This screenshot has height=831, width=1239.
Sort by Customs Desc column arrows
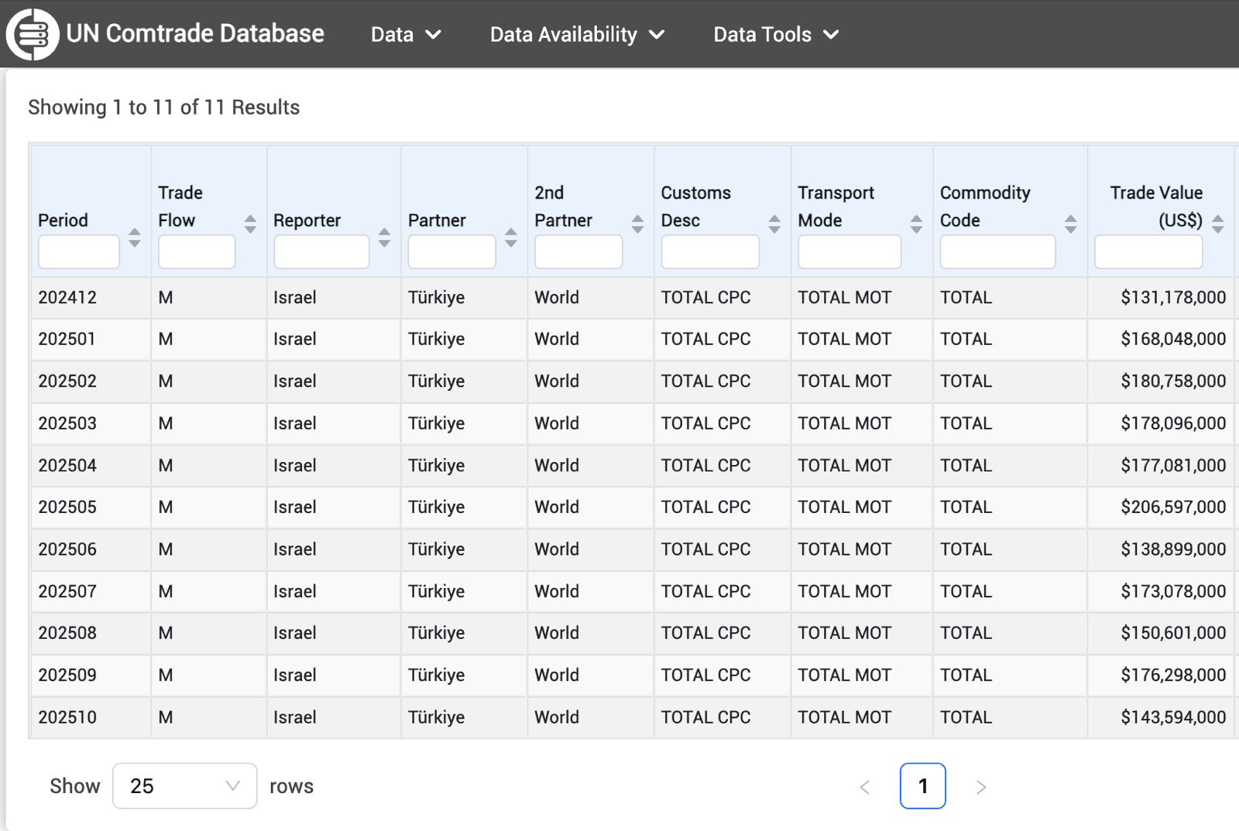[x=774, y=224]
